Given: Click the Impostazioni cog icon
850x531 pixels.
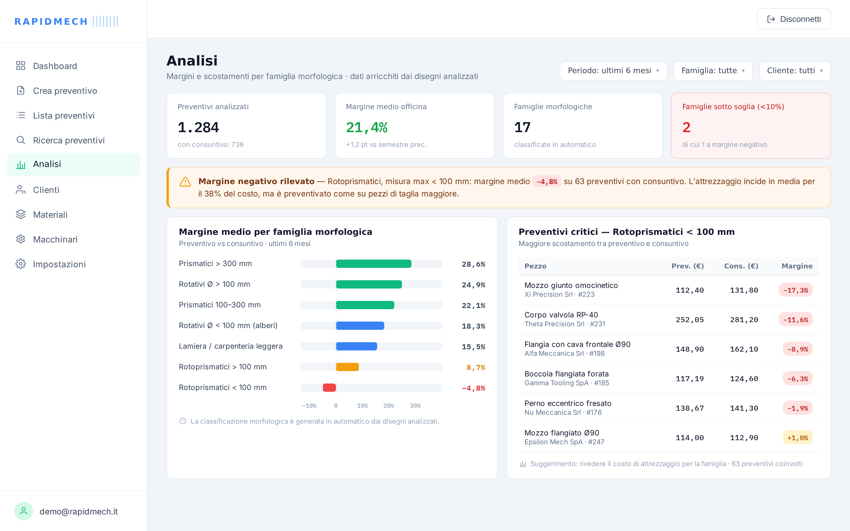Looking at the screenshot, I should pos(21,264).
